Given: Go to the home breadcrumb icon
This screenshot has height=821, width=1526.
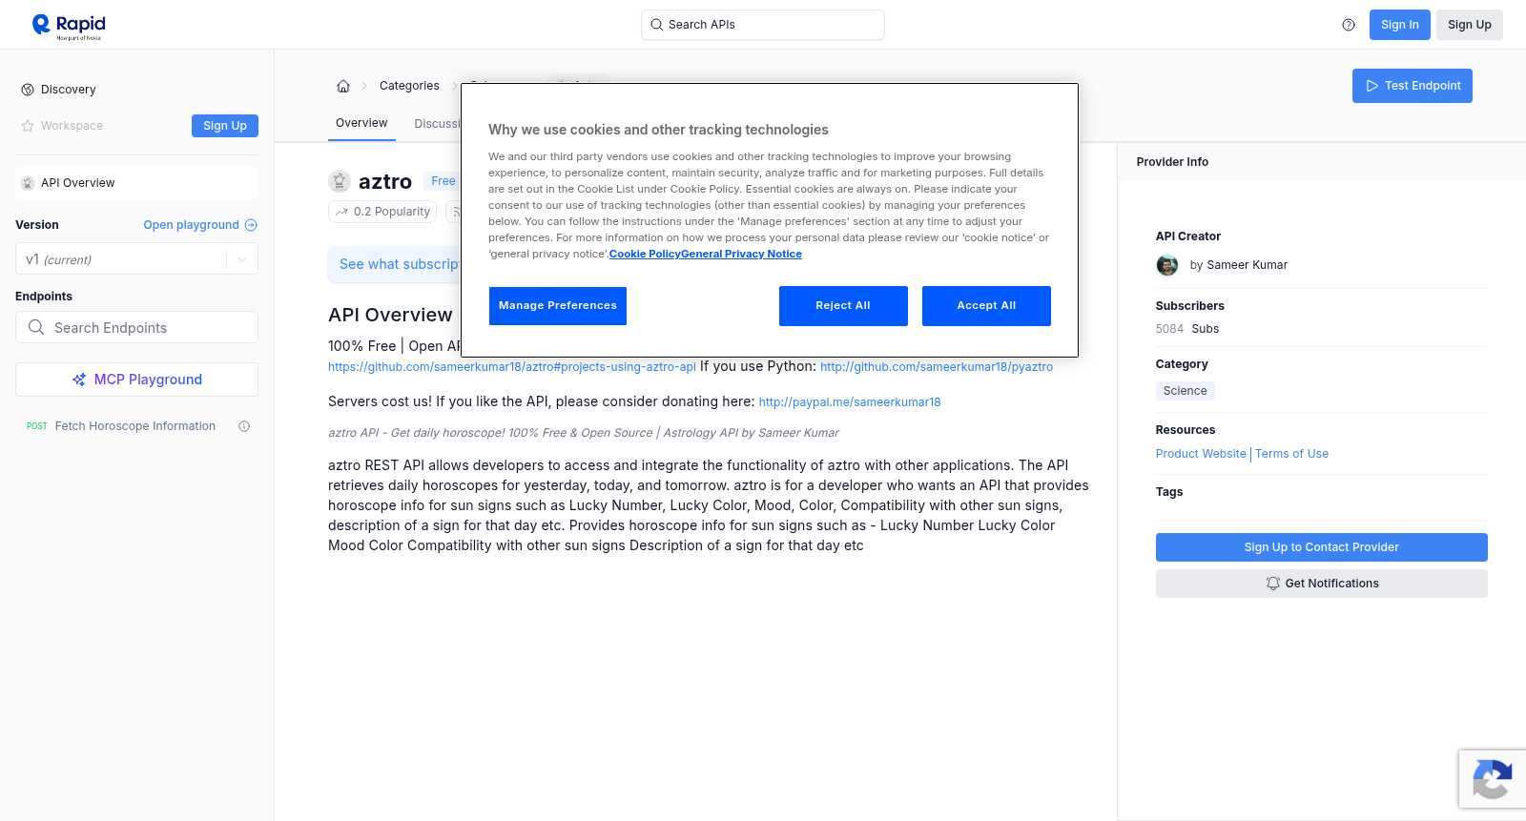Looking at the screenshot, I should [x=343, y=86].
